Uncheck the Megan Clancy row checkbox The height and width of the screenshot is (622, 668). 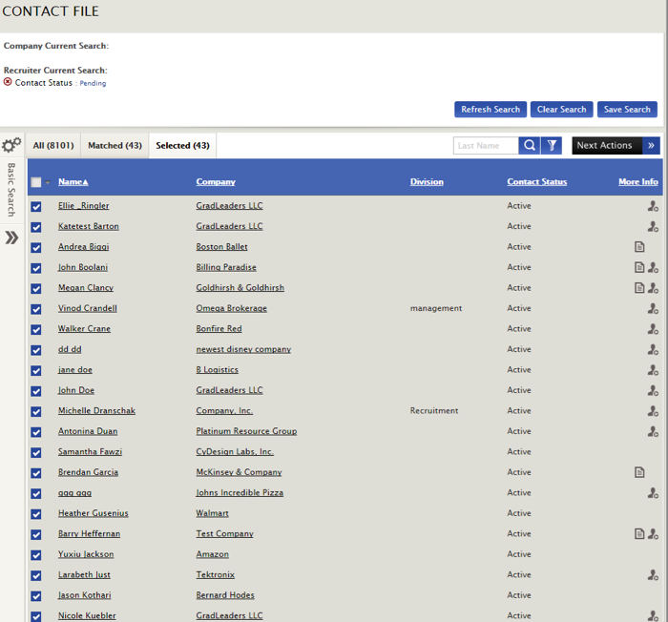36,288
